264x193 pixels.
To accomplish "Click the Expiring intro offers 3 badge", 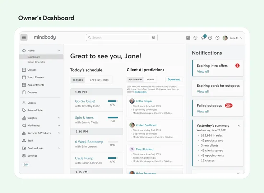I will pos(237,66).
